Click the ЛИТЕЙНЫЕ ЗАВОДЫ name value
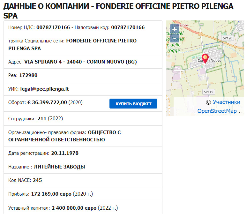This screenshot has height=217, width=247. 59,167
